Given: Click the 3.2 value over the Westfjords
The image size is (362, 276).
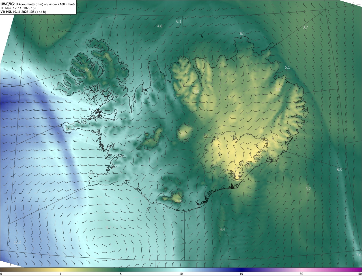Looking at the screenshot, I should (87, 70).
